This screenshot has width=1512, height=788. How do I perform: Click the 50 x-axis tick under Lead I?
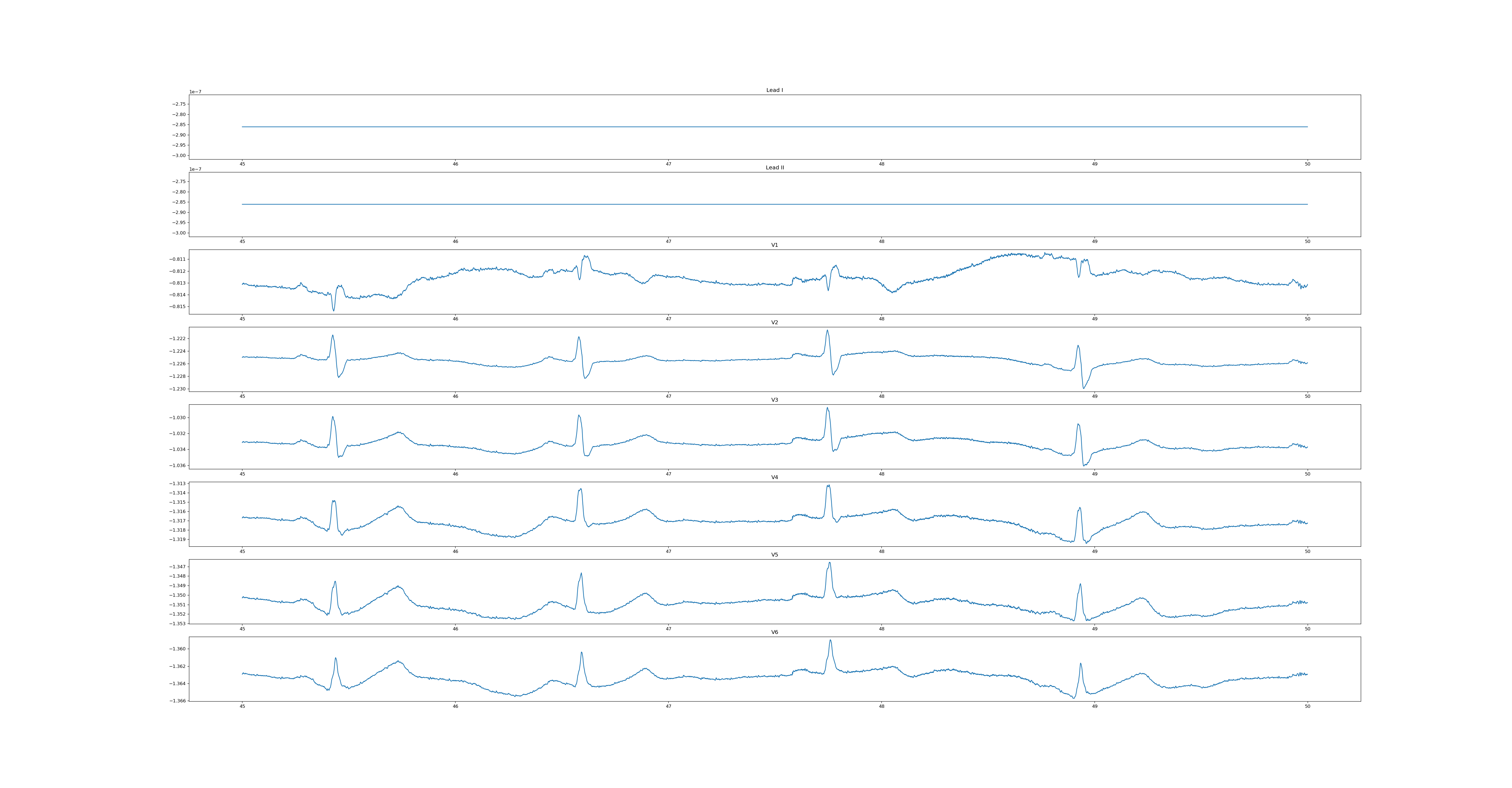(1307, 164)
